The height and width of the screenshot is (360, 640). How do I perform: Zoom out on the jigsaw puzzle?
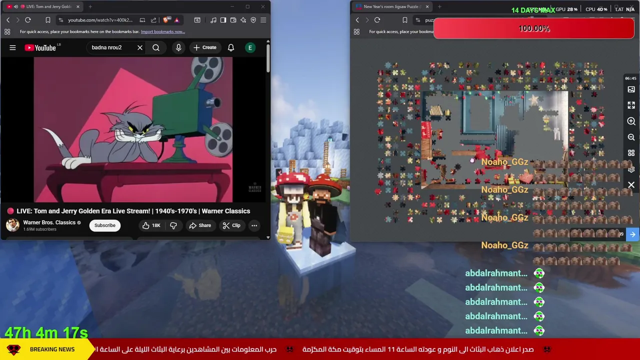[631, 137]
